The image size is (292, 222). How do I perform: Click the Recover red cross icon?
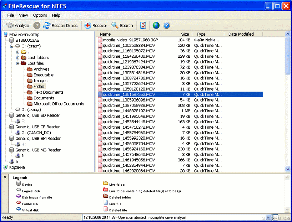88,25
